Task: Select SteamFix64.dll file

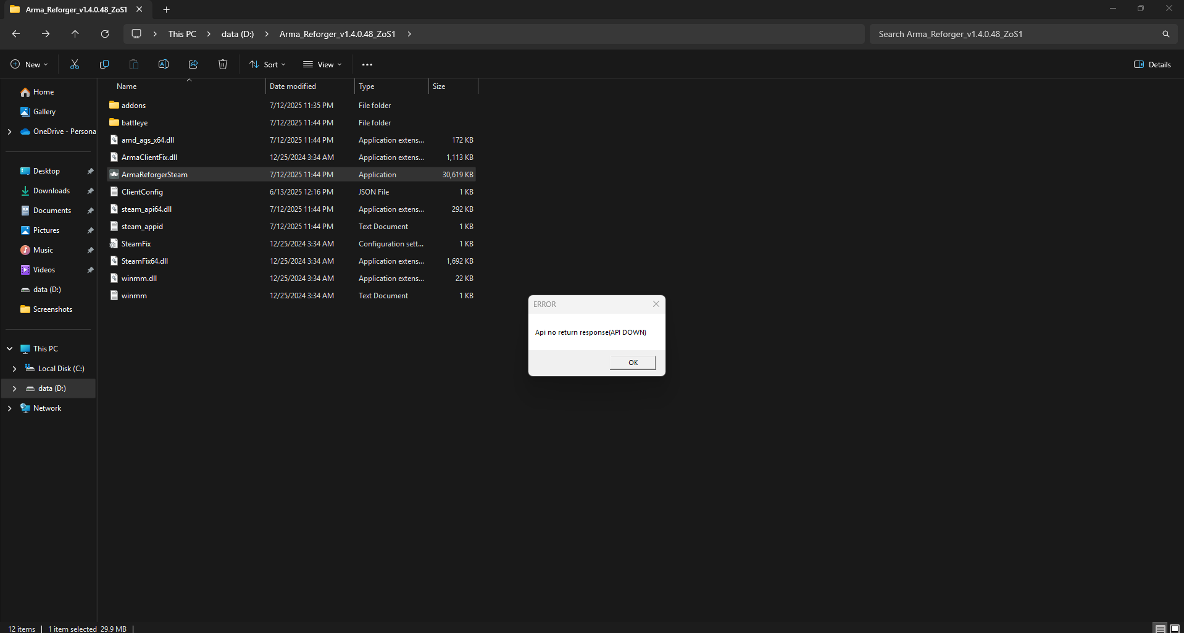Action: (291, 261)
